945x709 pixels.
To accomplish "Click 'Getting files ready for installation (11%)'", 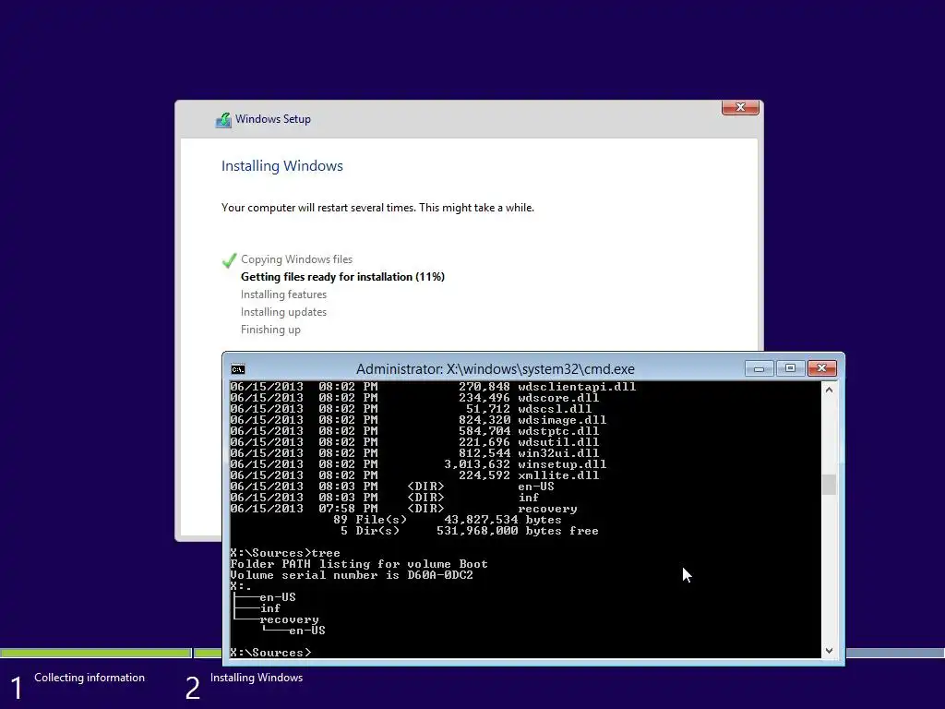I will 342,277.
